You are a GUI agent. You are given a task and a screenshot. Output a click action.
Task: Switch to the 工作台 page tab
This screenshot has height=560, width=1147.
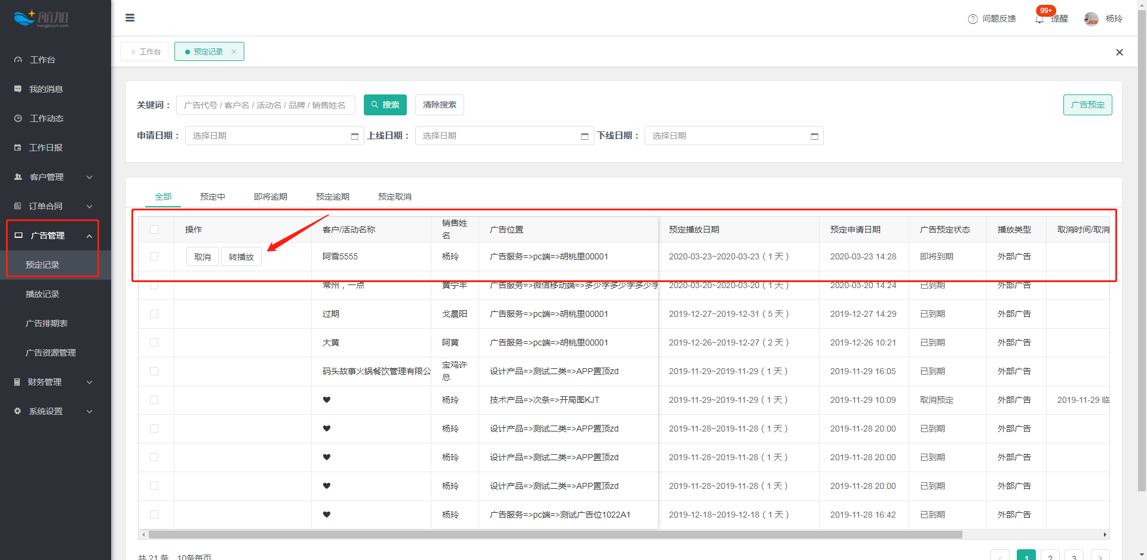tap(145, 52)
